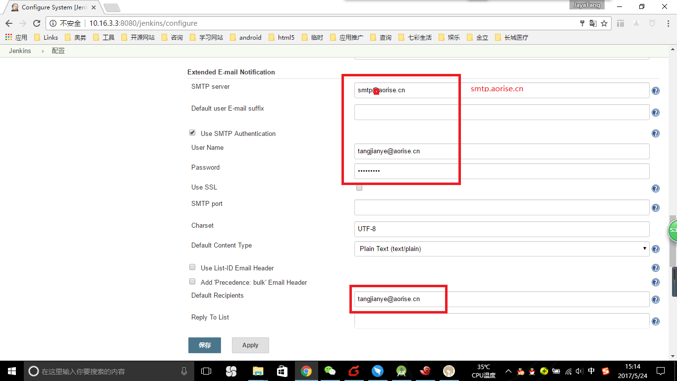Open the android bookmark folder
Viewport: 677px width, 381px height.
[x=245, y=37]
